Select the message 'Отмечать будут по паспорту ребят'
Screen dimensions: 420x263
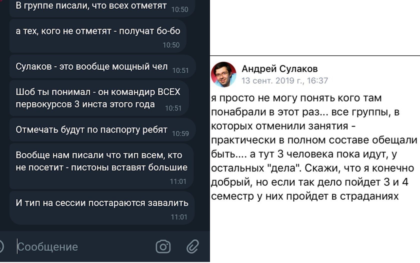click(91, 130)
